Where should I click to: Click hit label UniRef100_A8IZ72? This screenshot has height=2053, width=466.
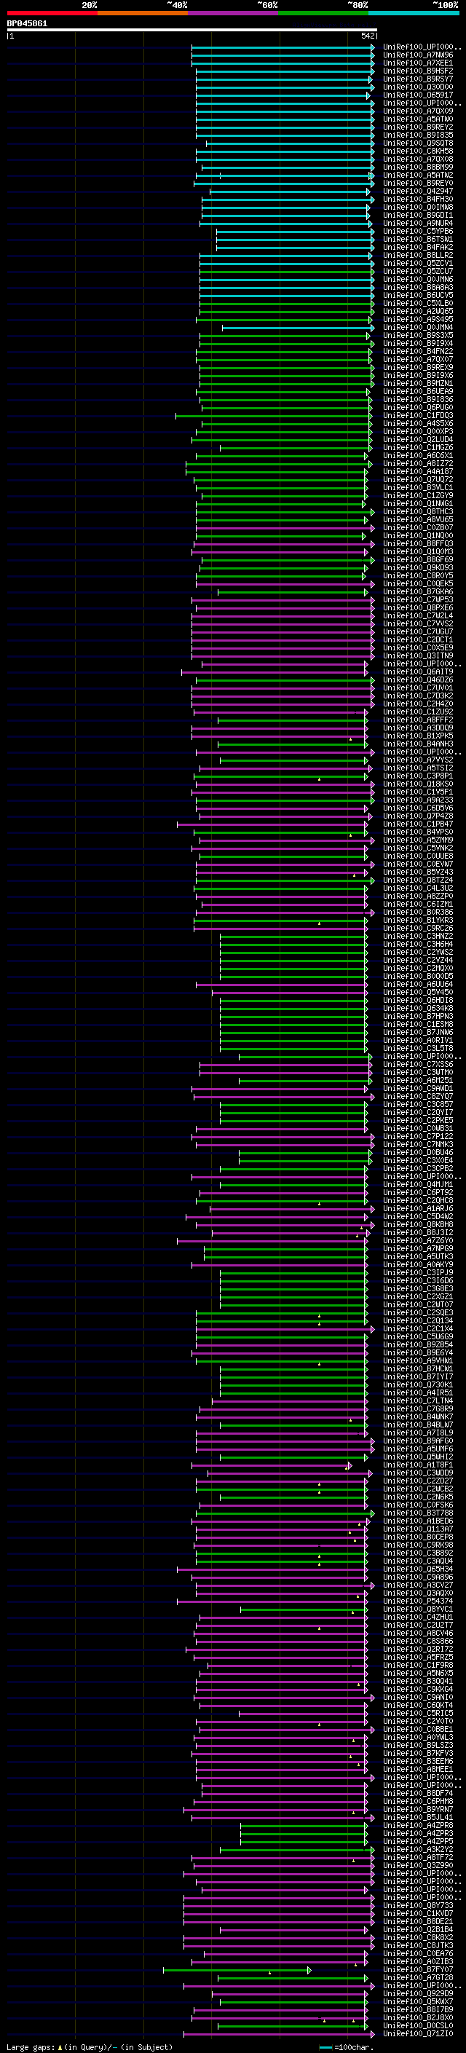pos(418,464)
